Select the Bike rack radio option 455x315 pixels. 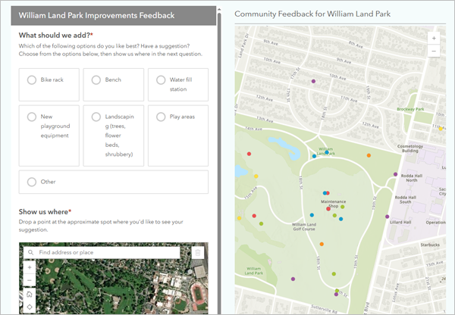point(32,80)
